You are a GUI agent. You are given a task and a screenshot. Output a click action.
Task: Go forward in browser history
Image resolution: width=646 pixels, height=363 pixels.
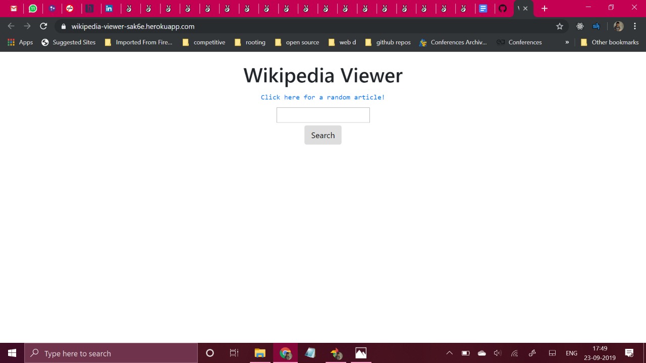(27, 26)
